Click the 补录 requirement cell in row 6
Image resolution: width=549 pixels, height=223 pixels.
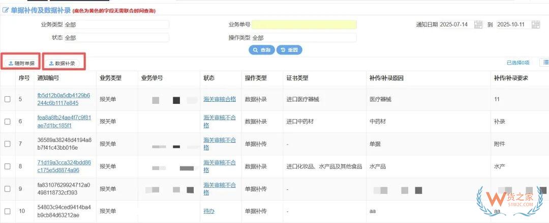coord(500,121)
